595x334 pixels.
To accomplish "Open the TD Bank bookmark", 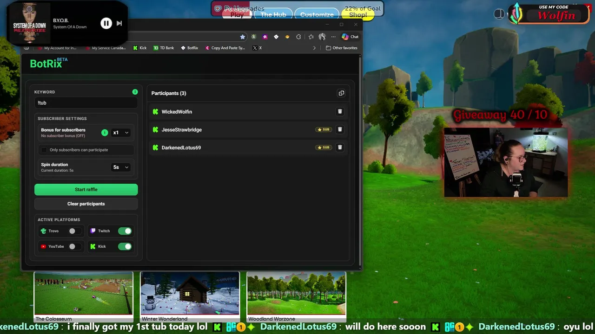I will pos(164,48).
